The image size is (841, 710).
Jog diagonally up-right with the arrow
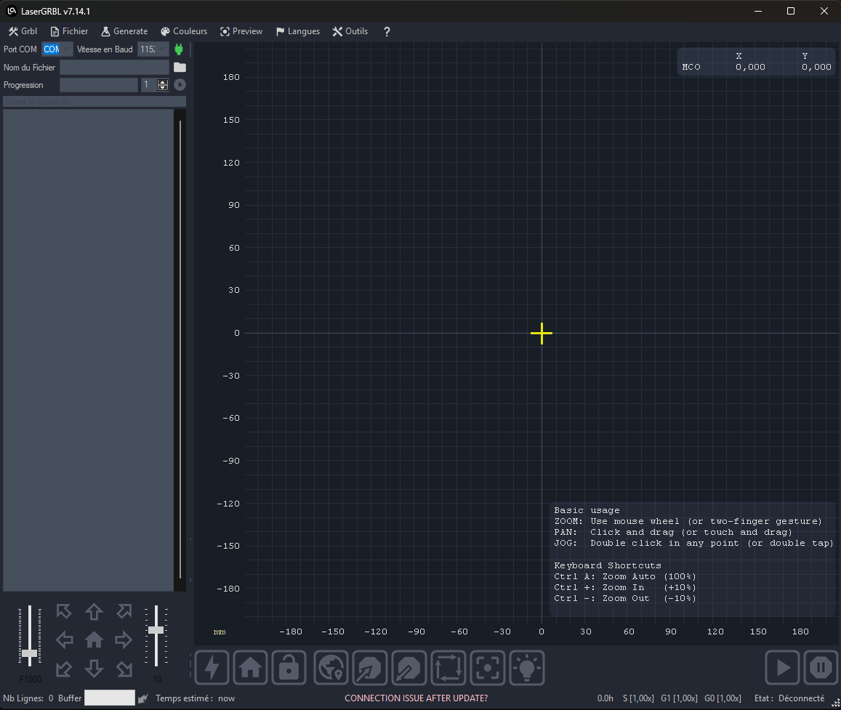point(124,611)
